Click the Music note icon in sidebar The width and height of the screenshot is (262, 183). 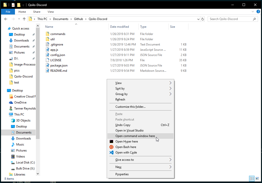coord(13,144)
